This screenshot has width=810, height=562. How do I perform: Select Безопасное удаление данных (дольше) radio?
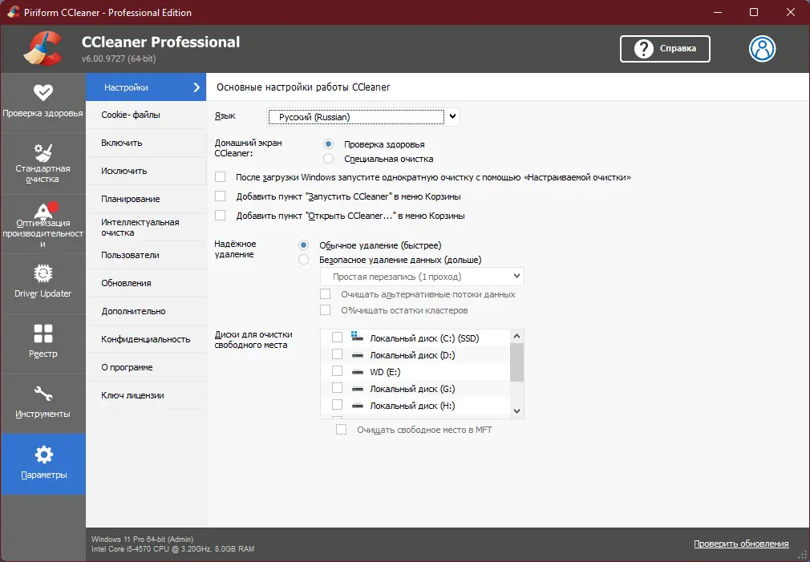(303, 260)
